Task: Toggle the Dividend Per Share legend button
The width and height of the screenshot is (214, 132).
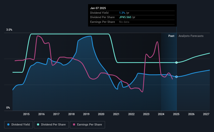Action: (51, 125)
